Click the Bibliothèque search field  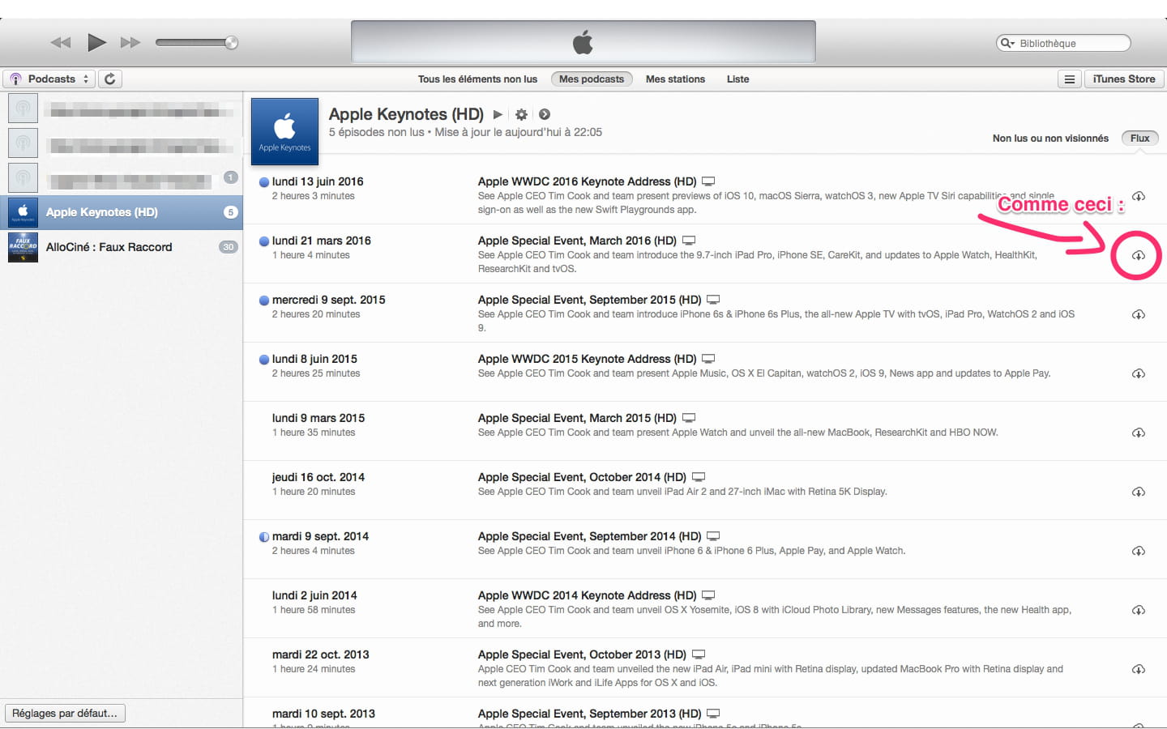point(1063,43)
